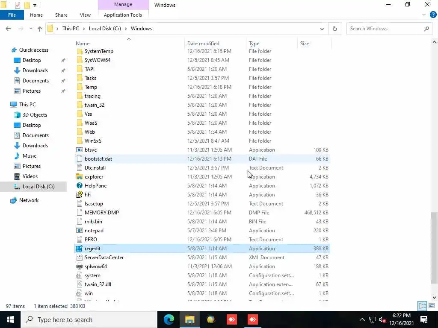Image resolution: width=438 pixels, height=328 pixels.
Task: Select the DtcInstall text document name
Action: [95, 167]
